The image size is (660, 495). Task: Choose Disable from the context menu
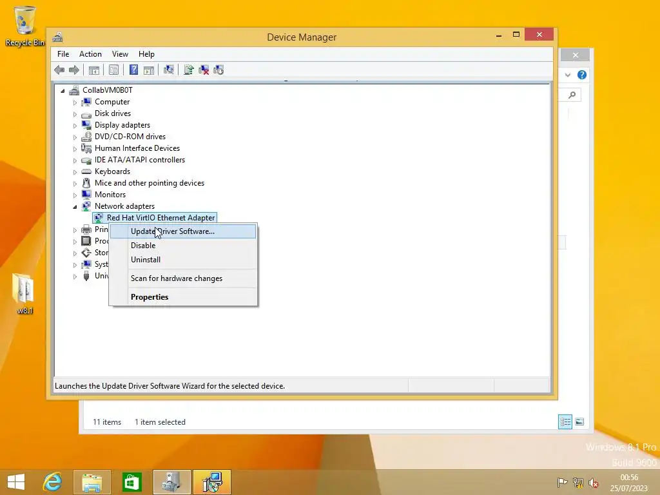click(x=183, y=246)
